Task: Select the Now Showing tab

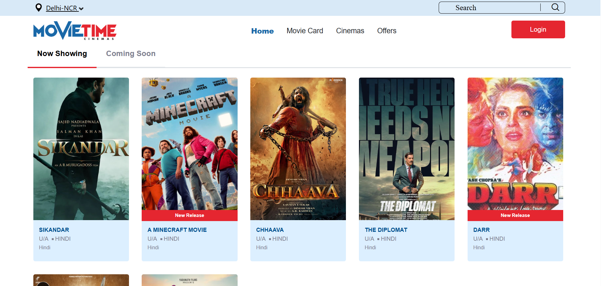Action: [x=62, y=54]
